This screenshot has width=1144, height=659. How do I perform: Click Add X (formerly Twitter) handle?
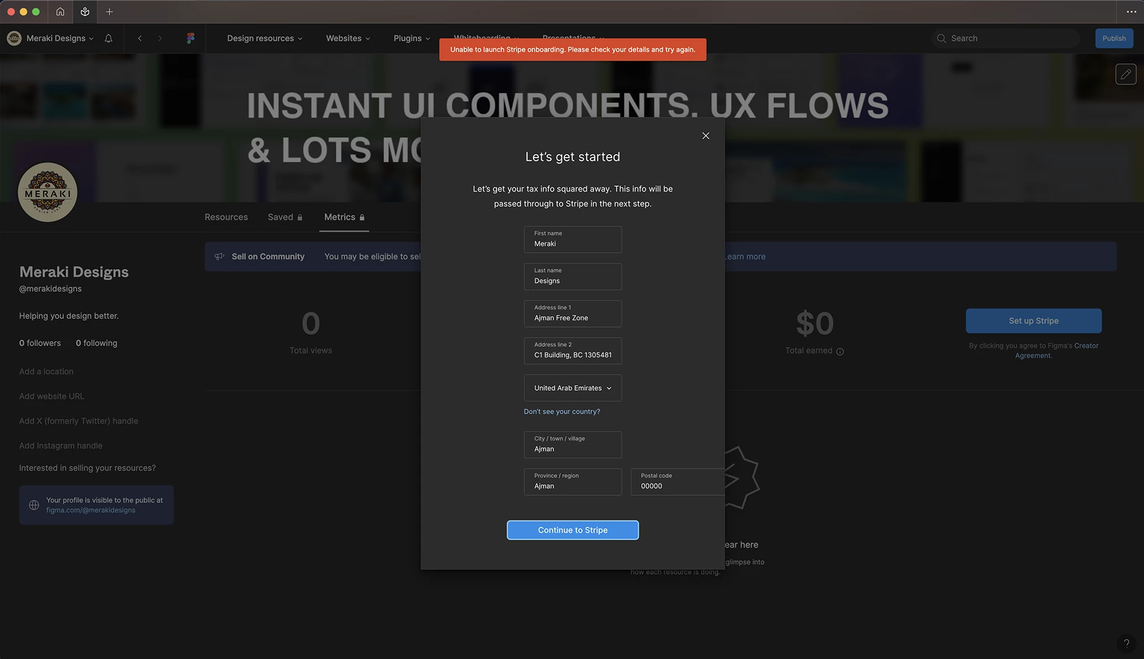[79, 421]
